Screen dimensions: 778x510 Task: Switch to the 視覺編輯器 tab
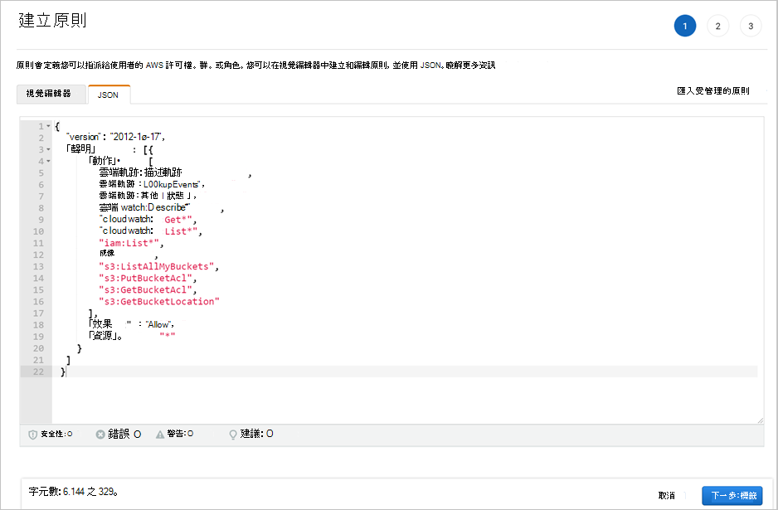pyautogui.click(x=49, y=95)
